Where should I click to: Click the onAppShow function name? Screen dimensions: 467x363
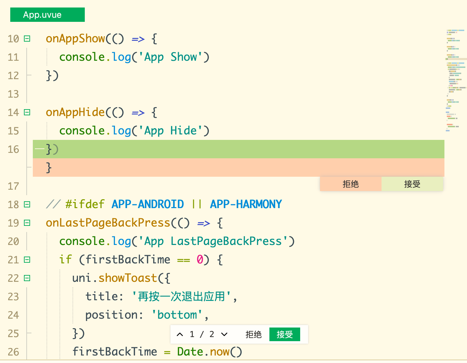75,39
